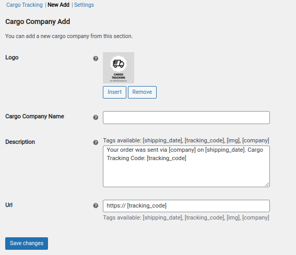The width and height of the screenshot is (296, 255).
Task: Click the Tags available text below Url
Action: (x=186, y=217)
